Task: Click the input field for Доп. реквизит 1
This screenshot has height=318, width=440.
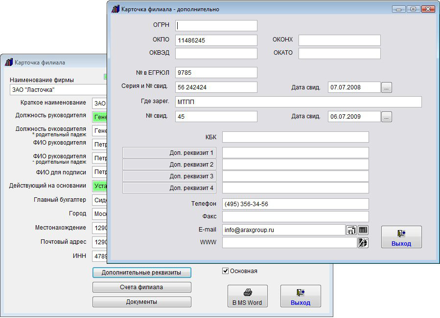Action: tap(296, 153)
